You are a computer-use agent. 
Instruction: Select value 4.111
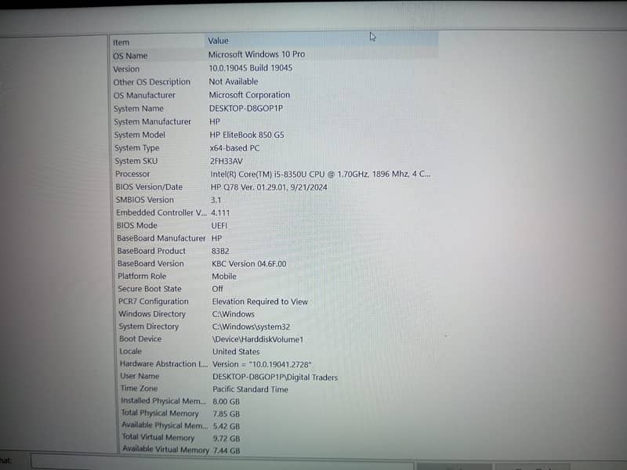pyautogui.click(x=220, y=212)
